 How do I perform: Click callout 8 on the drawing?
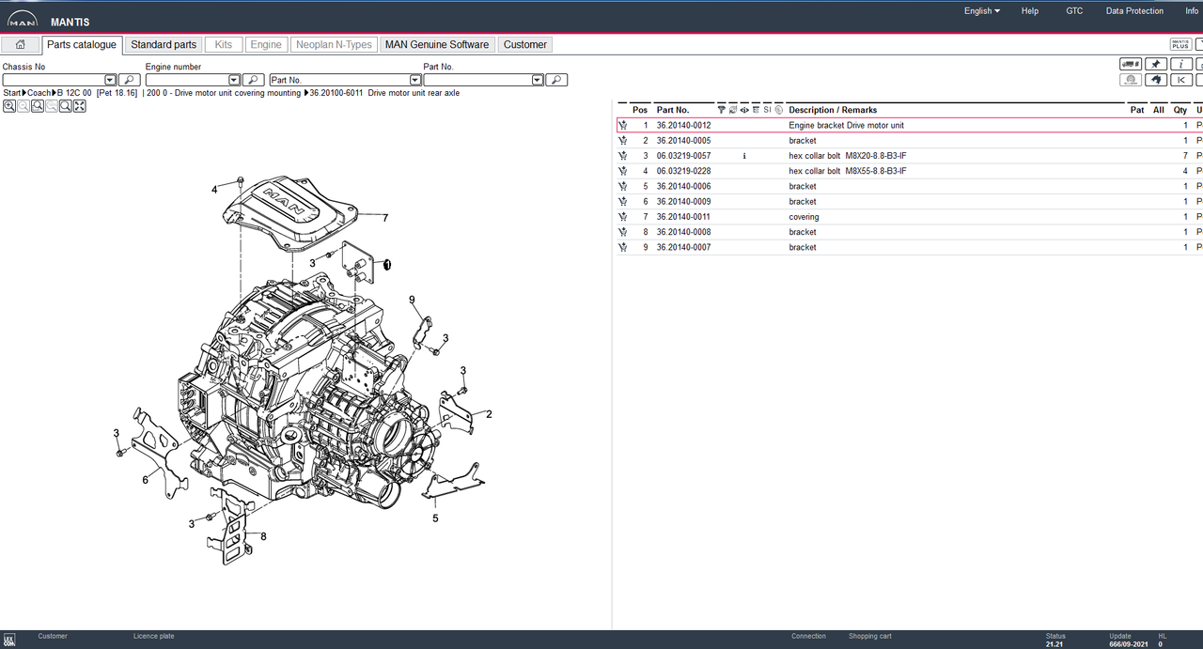click(x=263, y=536)
